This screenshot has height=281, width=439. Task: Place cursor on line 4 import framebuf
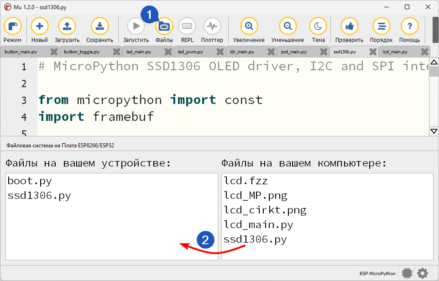[x=96, y=116]
